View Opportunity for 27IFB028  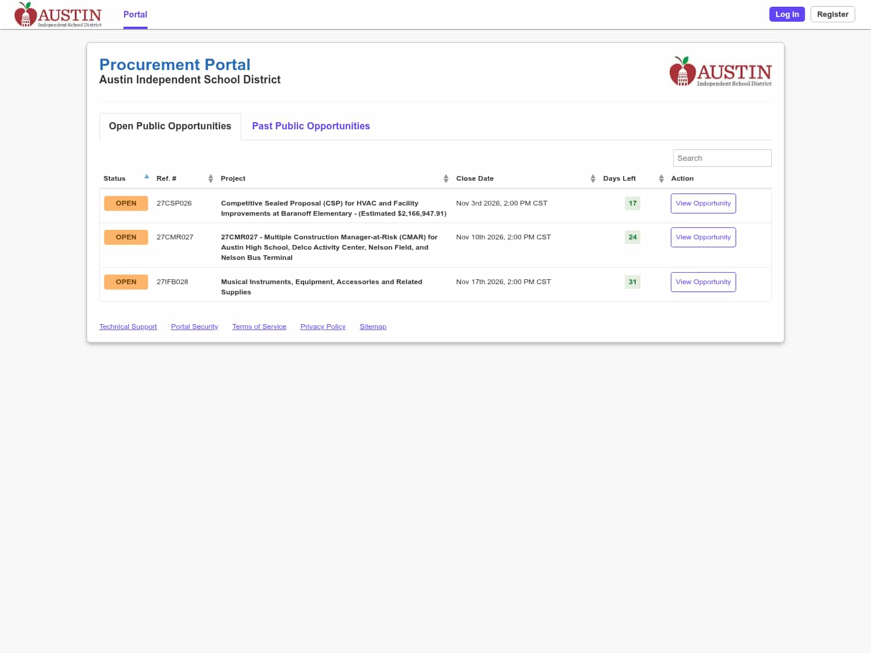pyautogui.click(x=703, y=282)
